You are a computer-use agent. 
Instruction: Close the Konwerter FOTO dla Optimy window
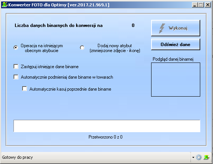[208, 5]
